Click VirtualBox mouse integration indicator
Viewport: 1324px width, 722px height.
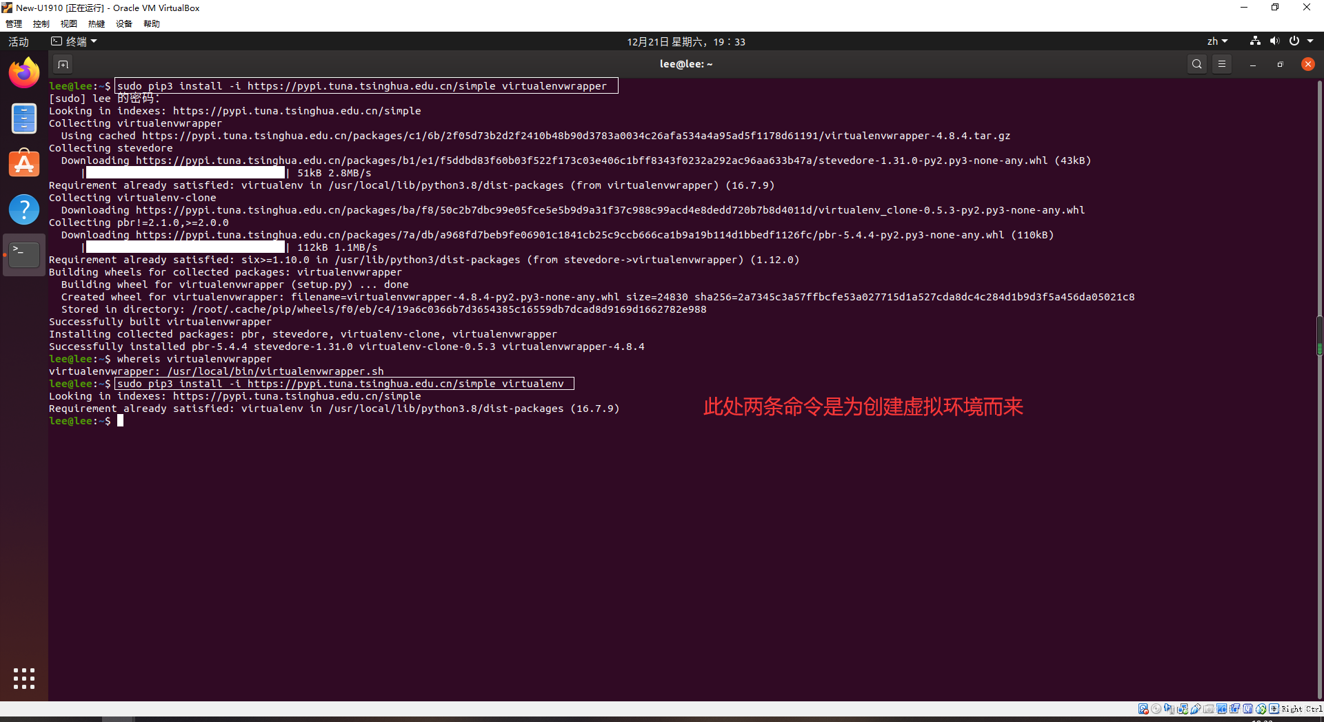click(1261, 709)
